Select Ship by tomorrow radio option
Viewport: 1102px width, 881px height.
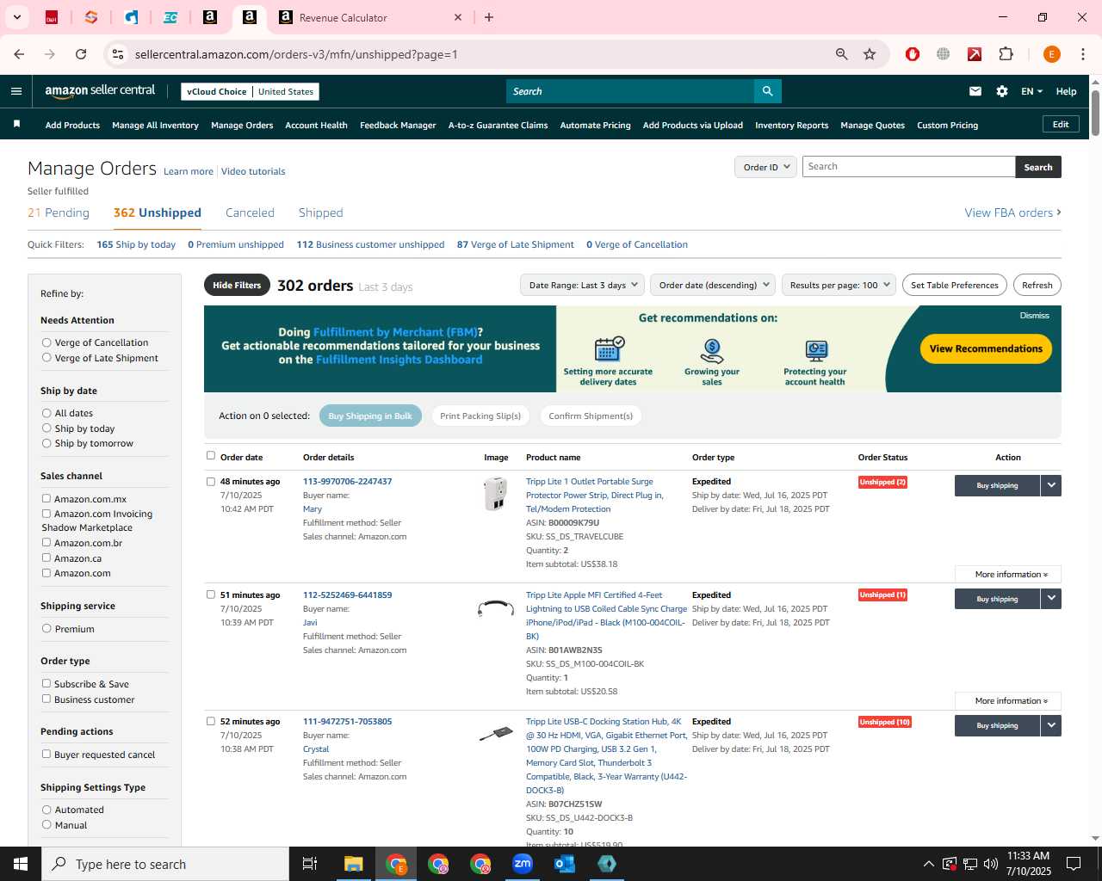46,443
